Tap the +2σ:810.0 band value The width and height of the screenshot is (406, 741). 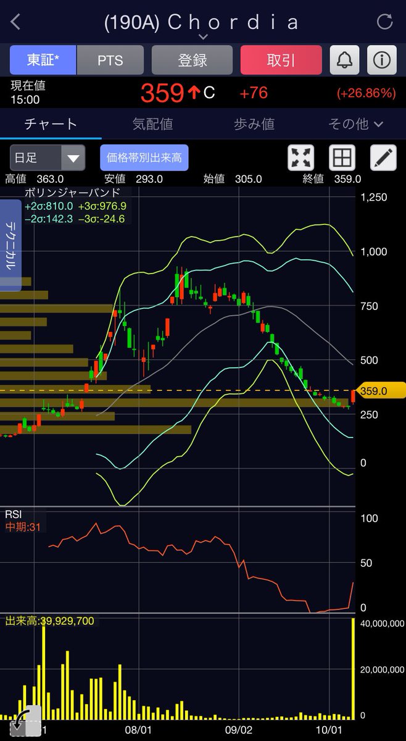(49, 206)
